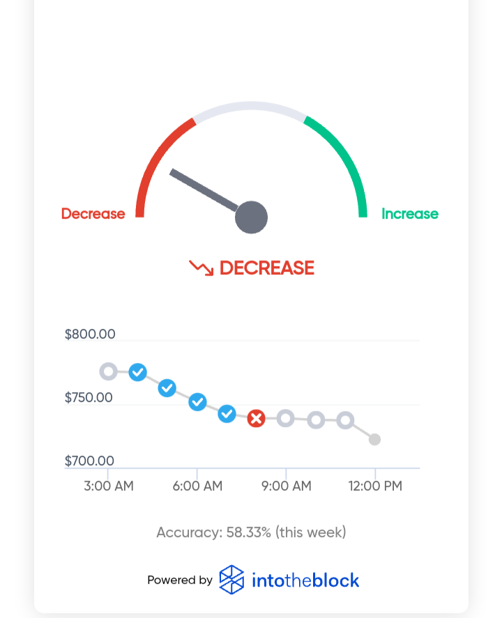Click the red Decrease gauge label
Image resolution: width=502 pixels, height=618 pixels.
[x=93, y=214]
